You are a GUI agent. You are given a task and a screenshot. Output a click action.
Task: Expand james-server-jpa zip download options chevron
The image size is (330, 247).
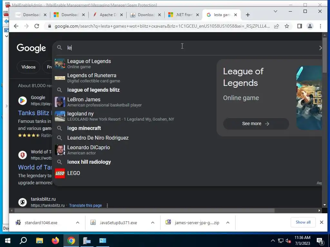click(228, 223)
